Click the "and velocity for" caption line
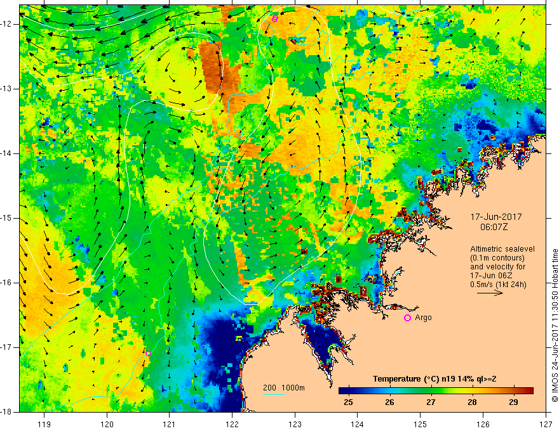The height and width of the screenshot is (431, 559). coord(497,267)
